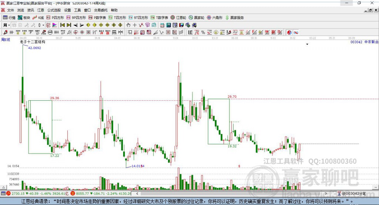
Task: Select the hand pan tool
Action: pyautogui.click(x=128, y=25)
